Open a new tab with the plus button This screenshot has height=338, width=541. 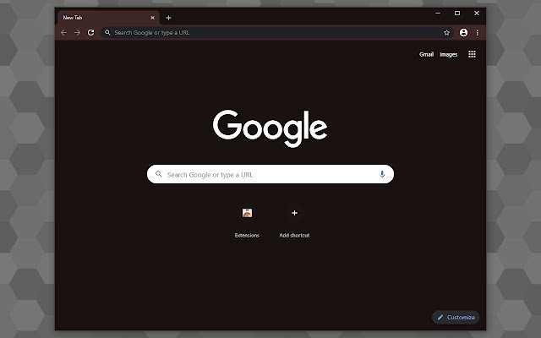click(168, 18)
